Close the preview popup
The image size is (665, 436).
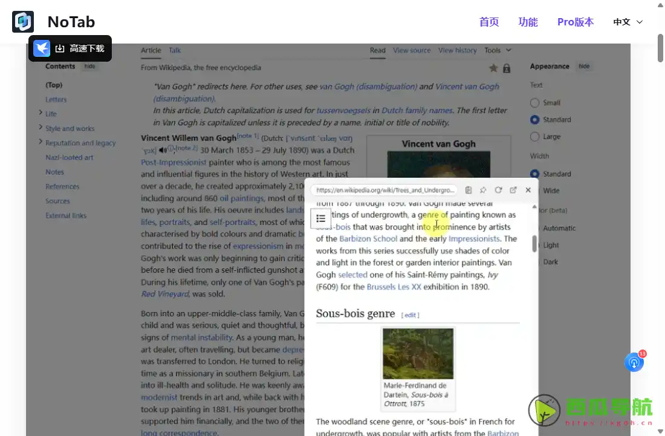(528, 190)
